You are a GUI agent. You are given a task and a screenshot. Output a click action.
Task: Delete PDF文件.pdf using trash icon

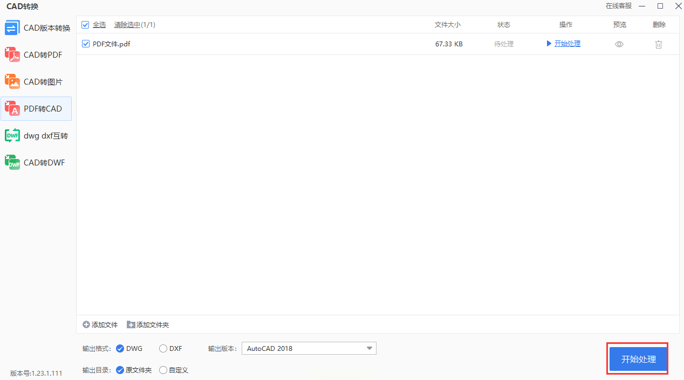(x=659, y=45)
